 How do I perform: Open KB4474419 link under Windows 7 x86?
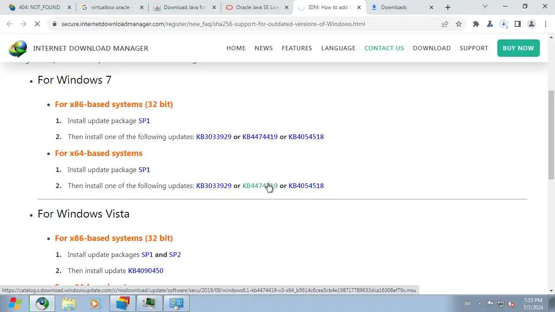click(260, 136)
